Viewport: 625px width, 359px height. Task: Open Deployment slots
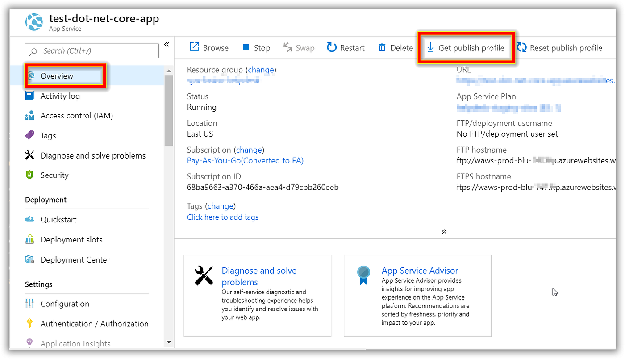(71, 240)
